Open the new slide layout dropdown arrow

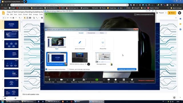click(5, 18)
